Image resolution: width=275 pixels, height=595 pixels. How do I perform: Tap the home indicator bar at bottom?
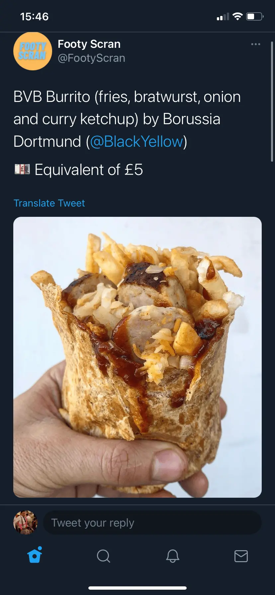tap(137, 588)
